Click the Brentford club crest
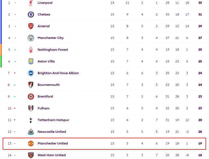 31,97
